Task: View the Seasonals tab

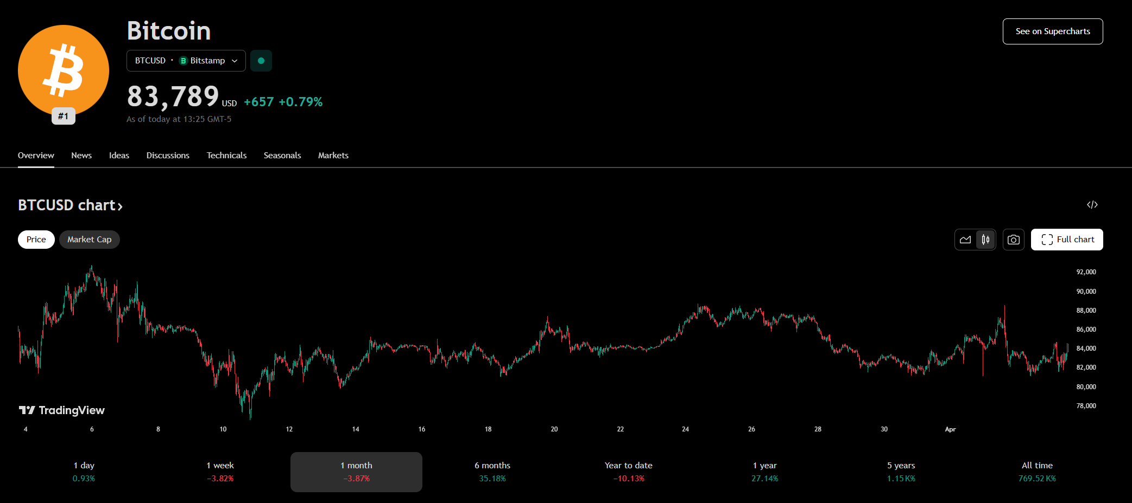Action: point(282,156)
